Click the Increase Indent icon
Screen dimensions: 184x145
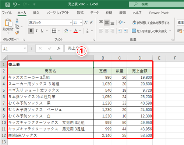click(126, 31)
